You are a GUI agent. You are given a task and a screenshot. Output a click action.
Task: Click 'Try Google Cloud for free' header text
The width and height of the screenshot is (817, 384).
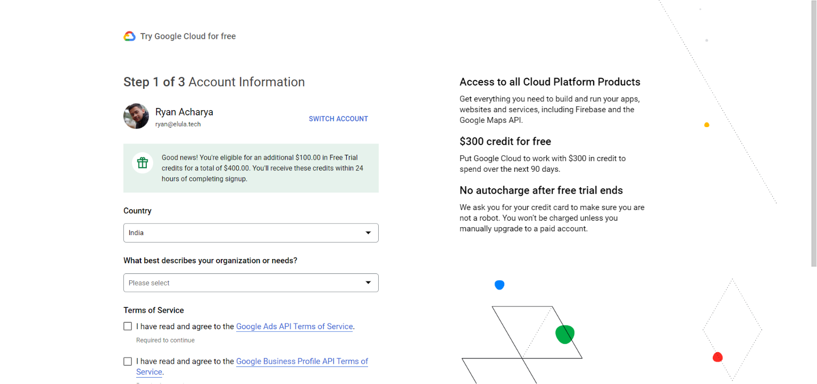tap(188, 36)
